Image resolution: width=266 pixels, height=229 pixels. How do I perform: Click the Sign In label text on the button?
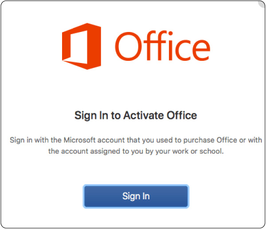tap(136, 197)
